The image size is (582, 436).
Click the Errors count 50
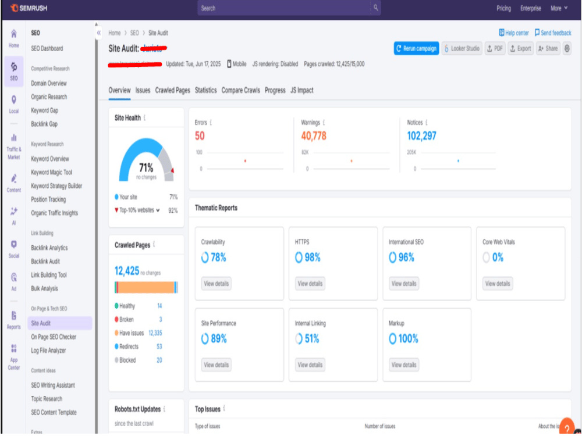(x=200, y=136)
